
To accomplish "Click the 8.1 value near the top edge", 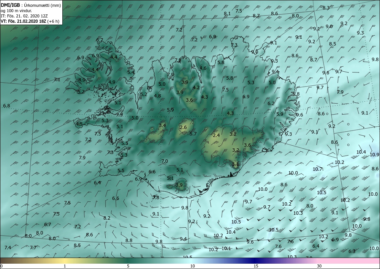I will point(227,14).
